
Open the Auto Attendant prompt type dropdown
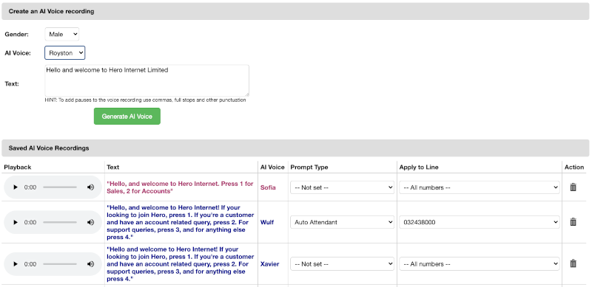click(342, 222)
